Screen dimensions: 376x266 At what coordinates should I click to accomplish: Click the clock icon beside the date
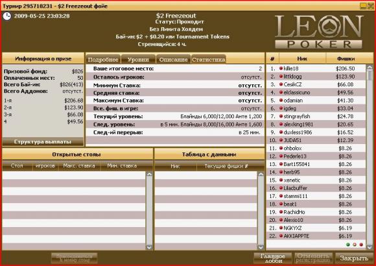(6, 16)
